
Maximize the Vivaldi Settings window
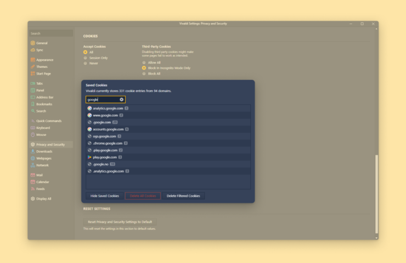point(362,24)
